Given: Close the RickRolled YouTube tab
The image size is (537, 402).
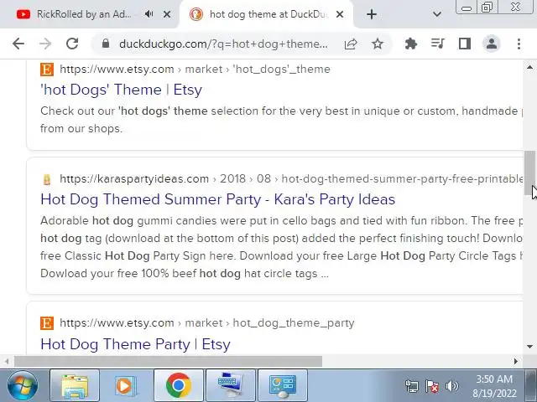Looking at the screenshot, I should tap(167, 14).
